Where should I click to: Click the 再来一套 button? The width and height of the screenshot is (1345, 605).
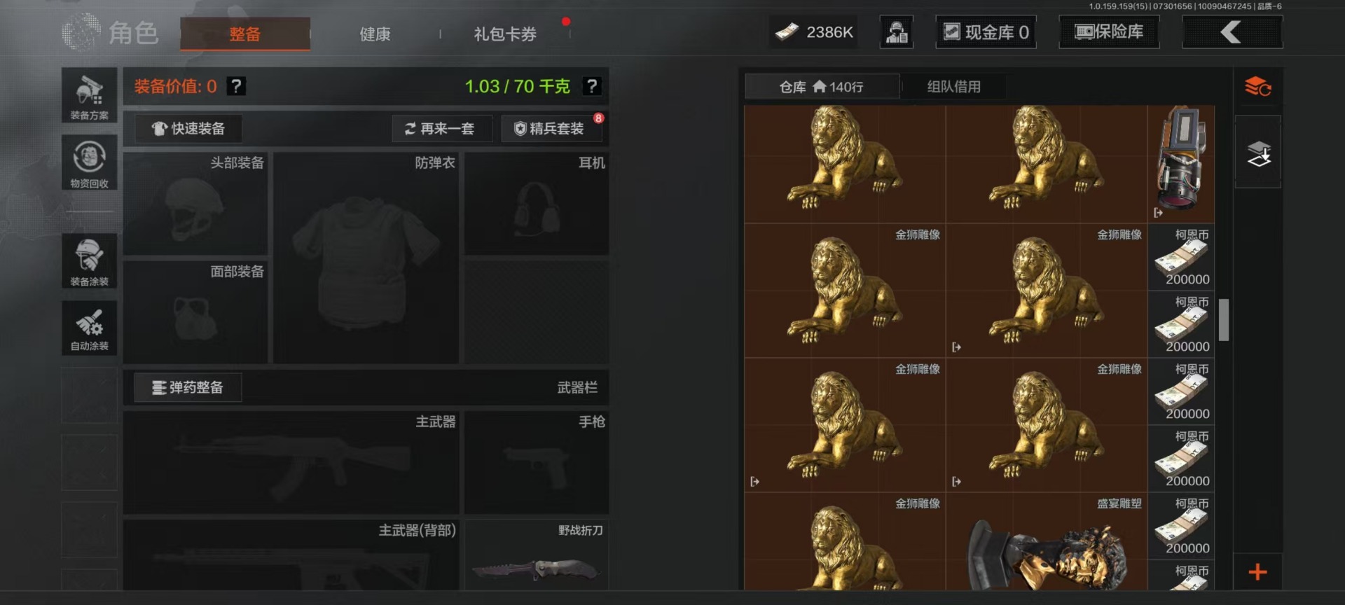(441, 128)
